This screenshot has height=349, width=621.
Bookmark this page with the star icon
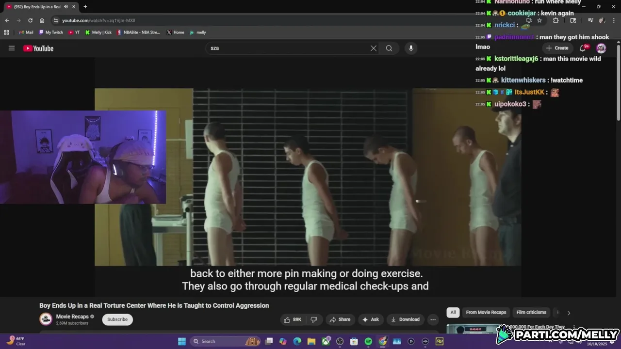pos(539,20)
